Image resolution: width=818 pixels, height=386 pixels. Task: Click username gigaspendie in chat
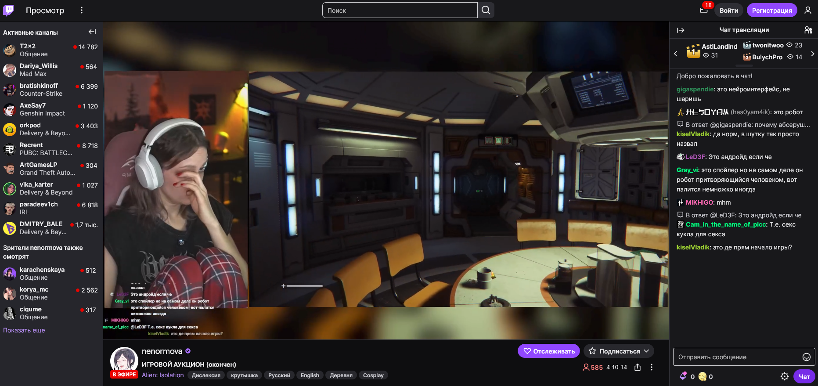pos(695,89)
